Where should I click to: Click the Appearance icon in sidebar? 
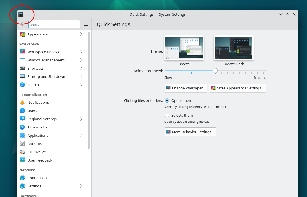(22, 34)
